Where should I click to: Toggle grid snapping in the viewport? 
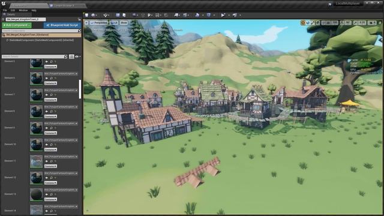click(329, 23)
